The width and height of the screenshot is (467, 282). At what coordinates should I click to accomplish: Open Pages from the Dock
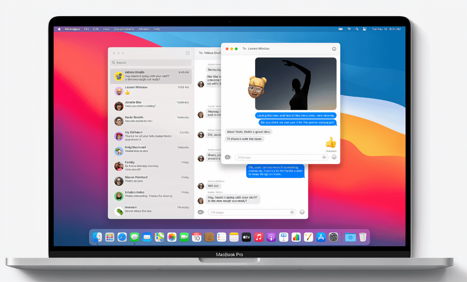pos(308,237)
